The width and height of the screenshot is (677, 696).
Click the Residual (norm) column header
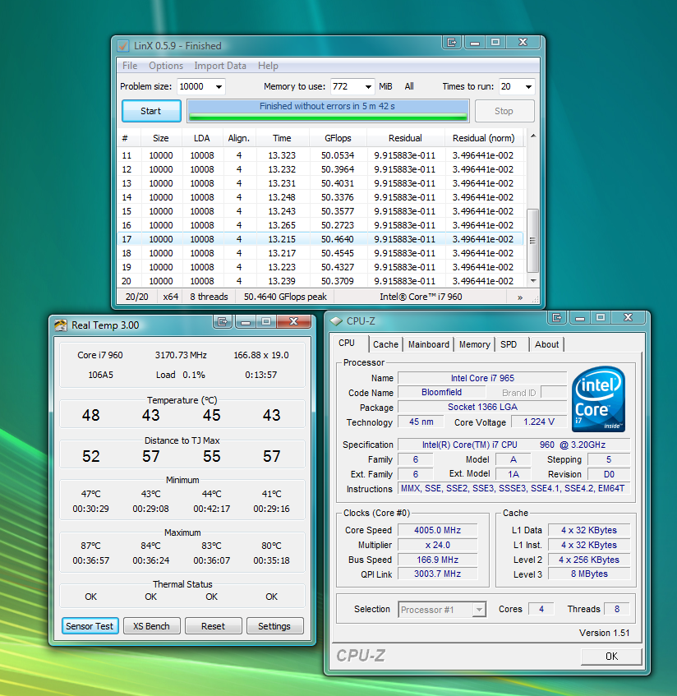(x=484, y=138)
